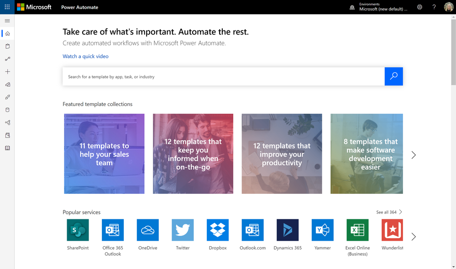Open AI Builder icon in sidebar

(x=8, y=122)
